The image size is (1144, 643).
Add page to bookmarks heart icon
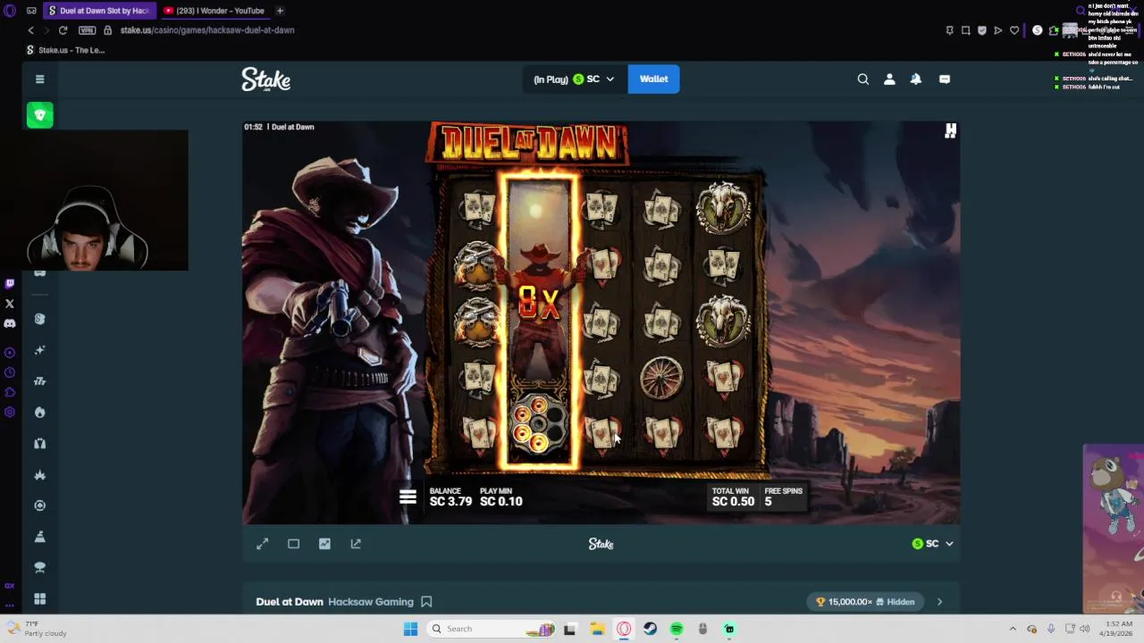coord(1014,30)
